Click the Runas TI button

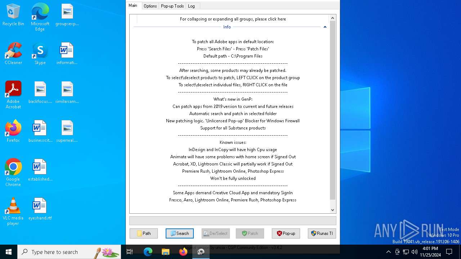click(x=322, y=233)
